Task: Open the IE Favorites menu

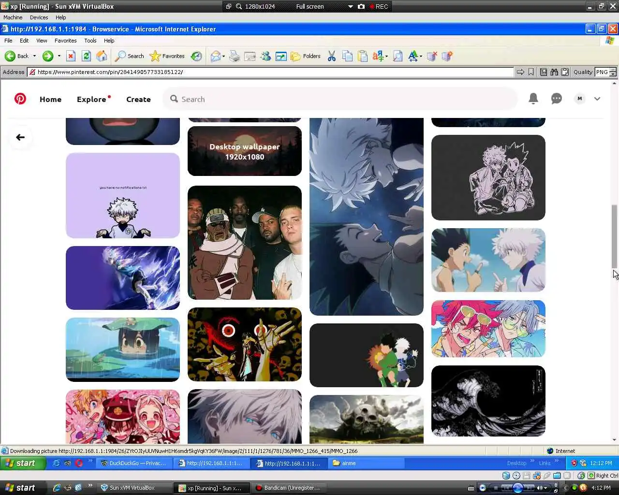Action: [65, 41]
